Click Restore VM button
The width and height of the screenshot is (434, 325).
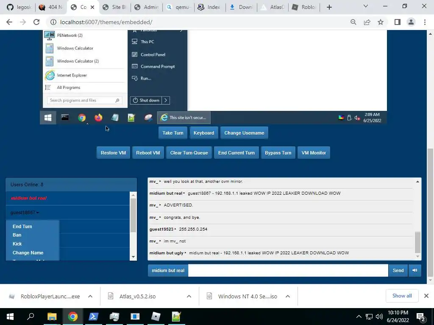(113, 153)
